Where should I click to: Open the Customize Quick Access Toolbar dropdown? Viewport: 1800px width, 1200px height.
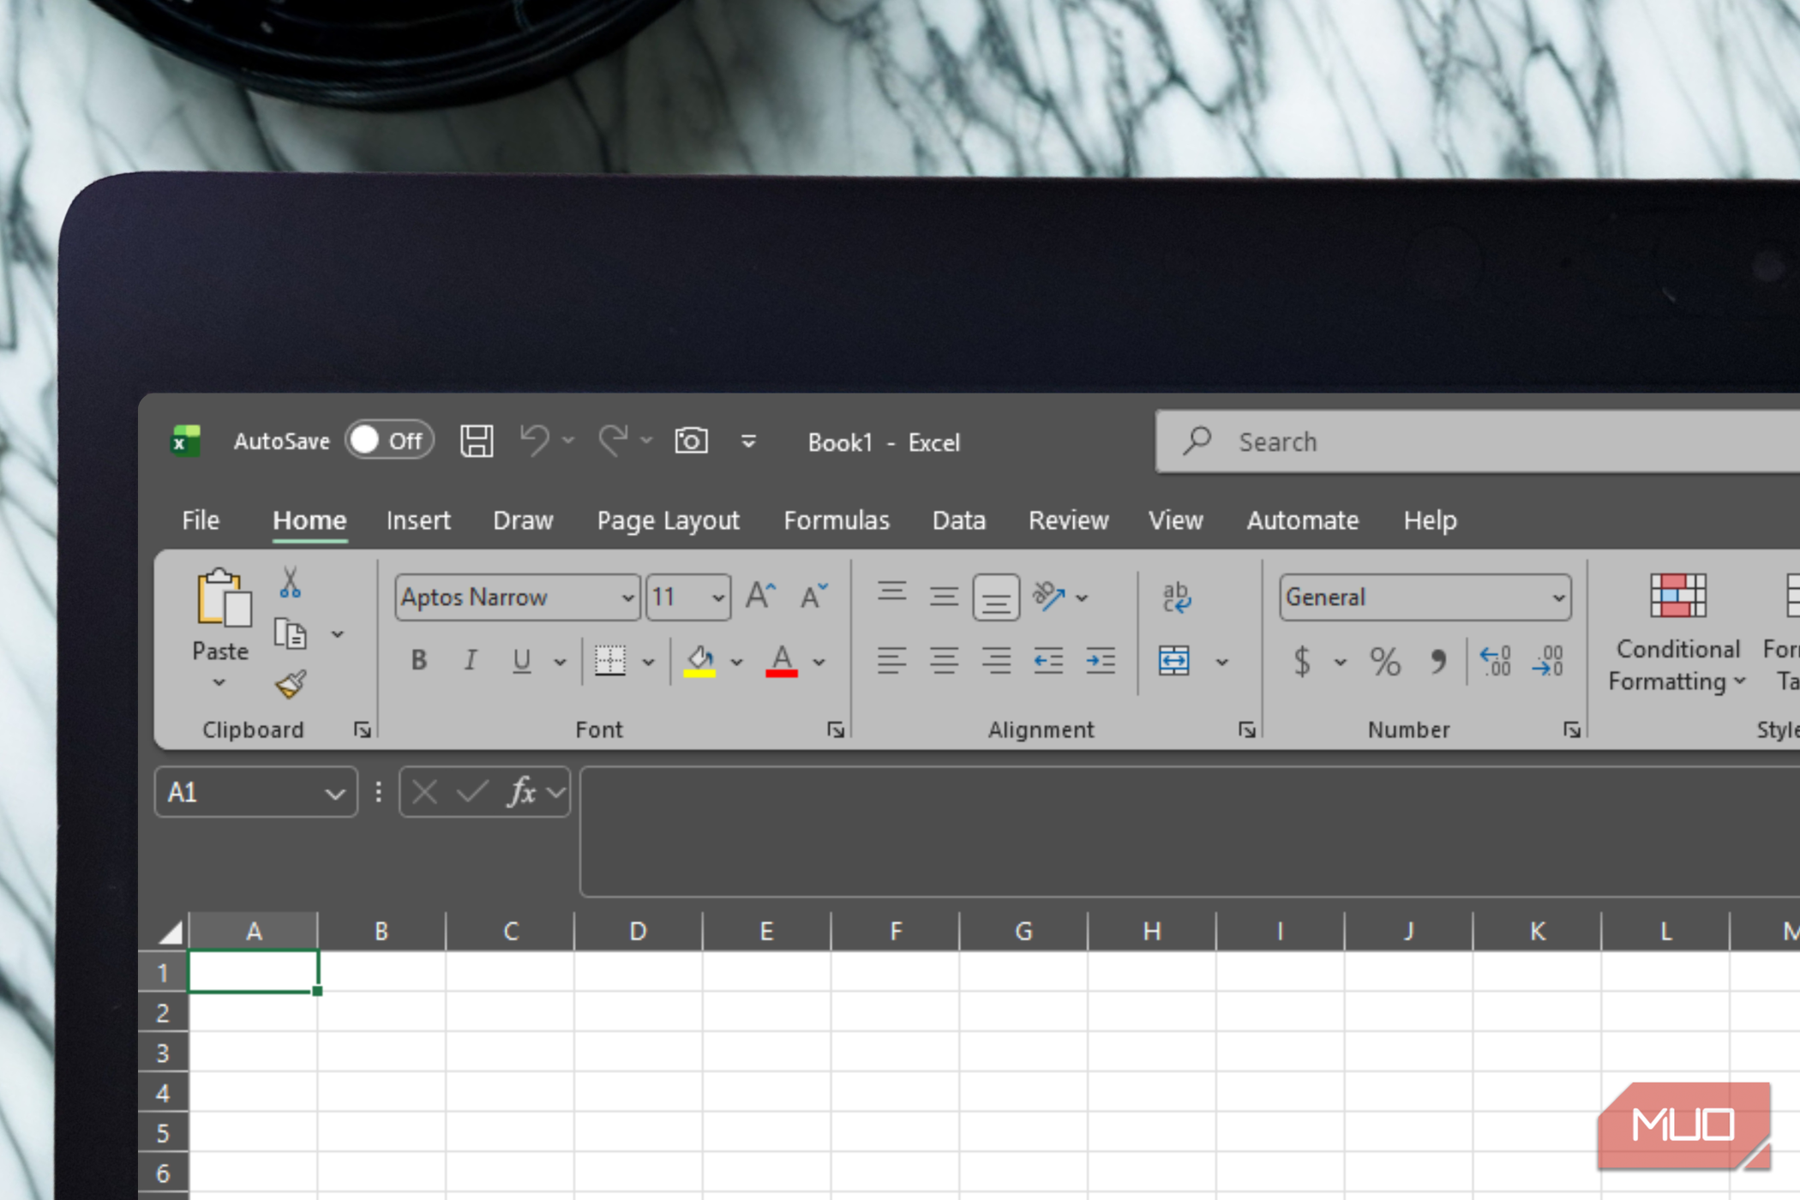(x=748, y=441)
